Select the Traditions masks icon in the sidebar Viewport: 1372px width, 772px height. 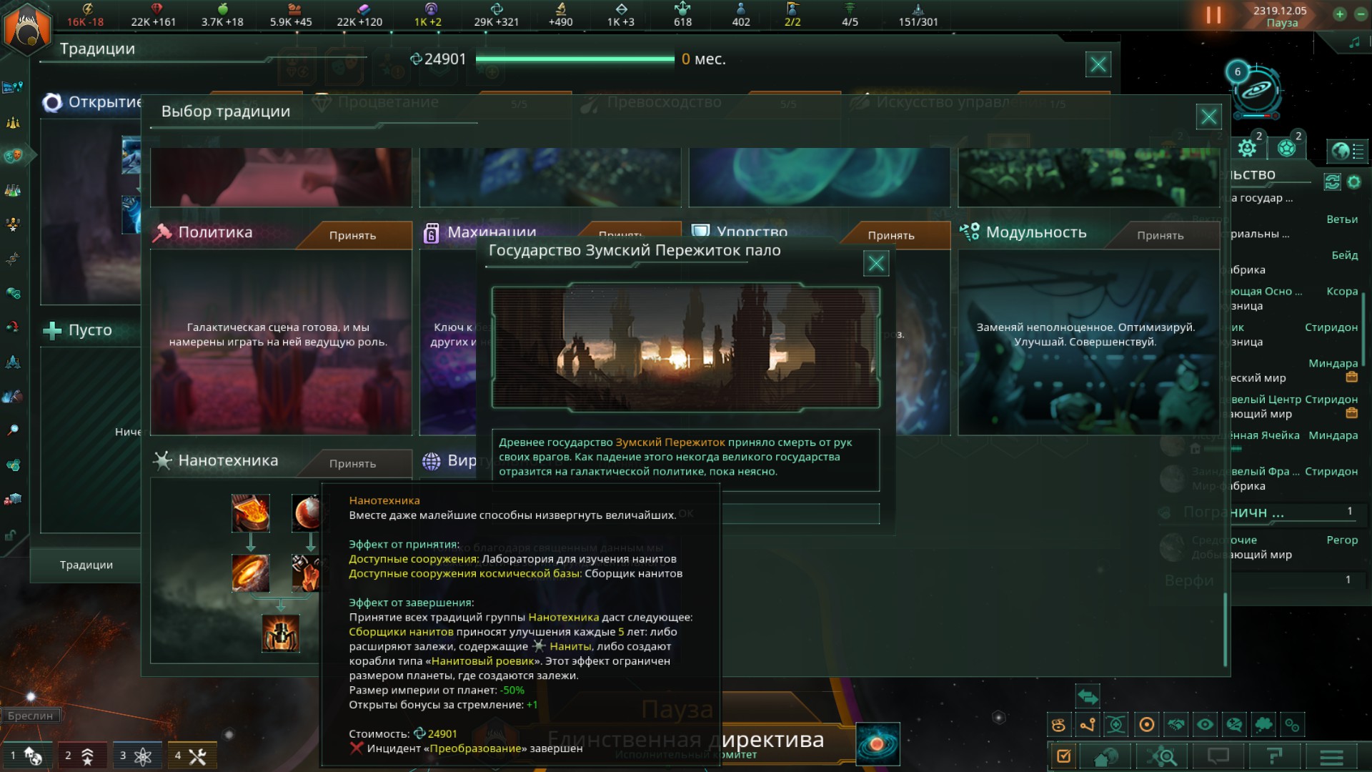click(13, 155)
